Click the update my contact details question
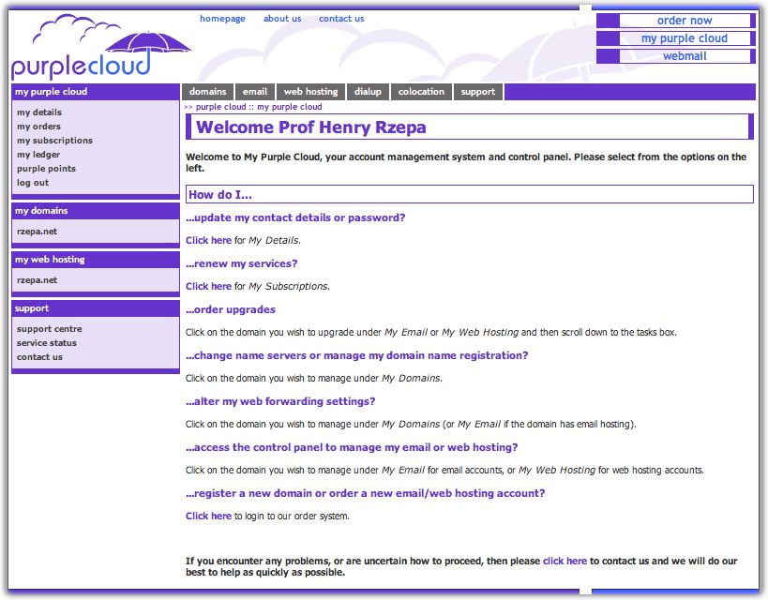 click(295, 217)
